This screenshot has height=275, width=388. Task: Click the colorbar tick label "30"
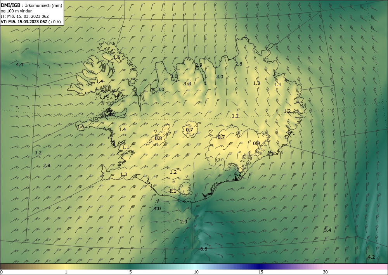tap(326, 272)
